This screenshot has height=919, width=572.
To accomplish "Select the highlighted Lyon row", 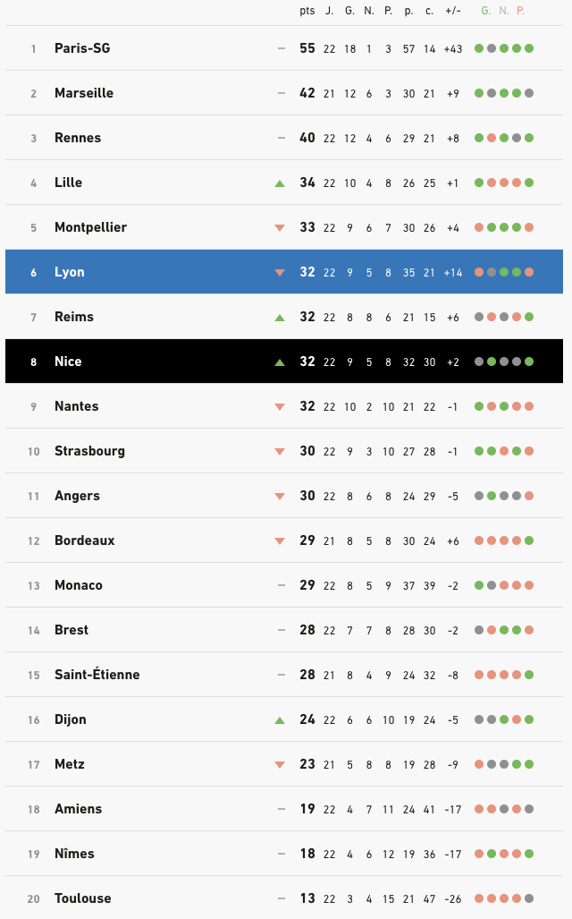I will coord(284,272).
